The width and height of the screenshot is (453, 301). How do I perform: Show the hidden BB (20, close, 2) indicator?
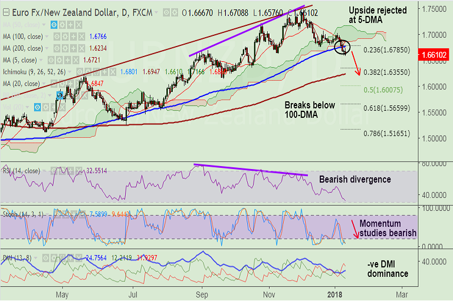(60, 95)
